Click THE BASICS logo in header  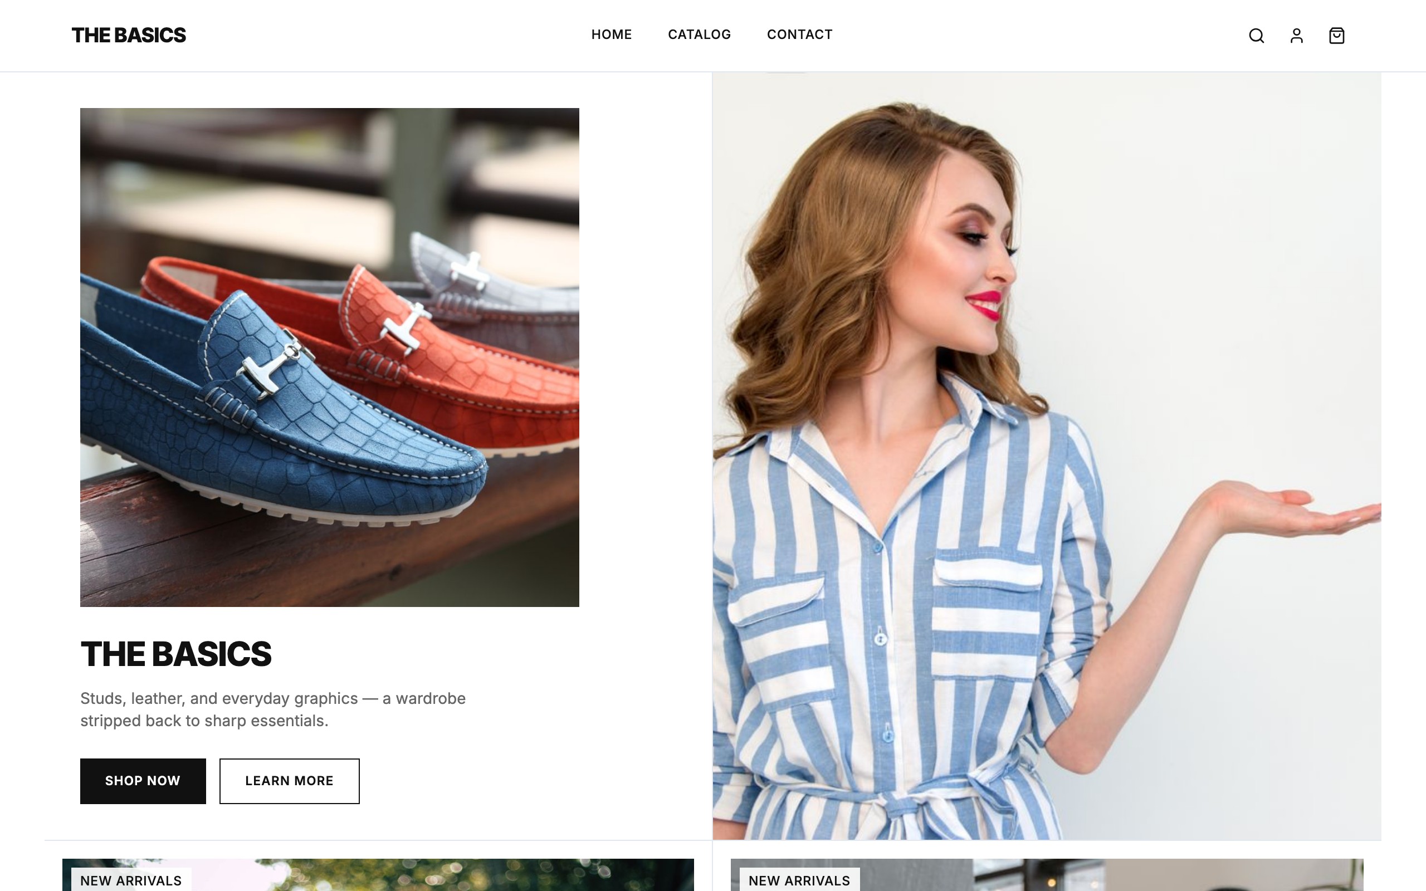pos(129,35)
